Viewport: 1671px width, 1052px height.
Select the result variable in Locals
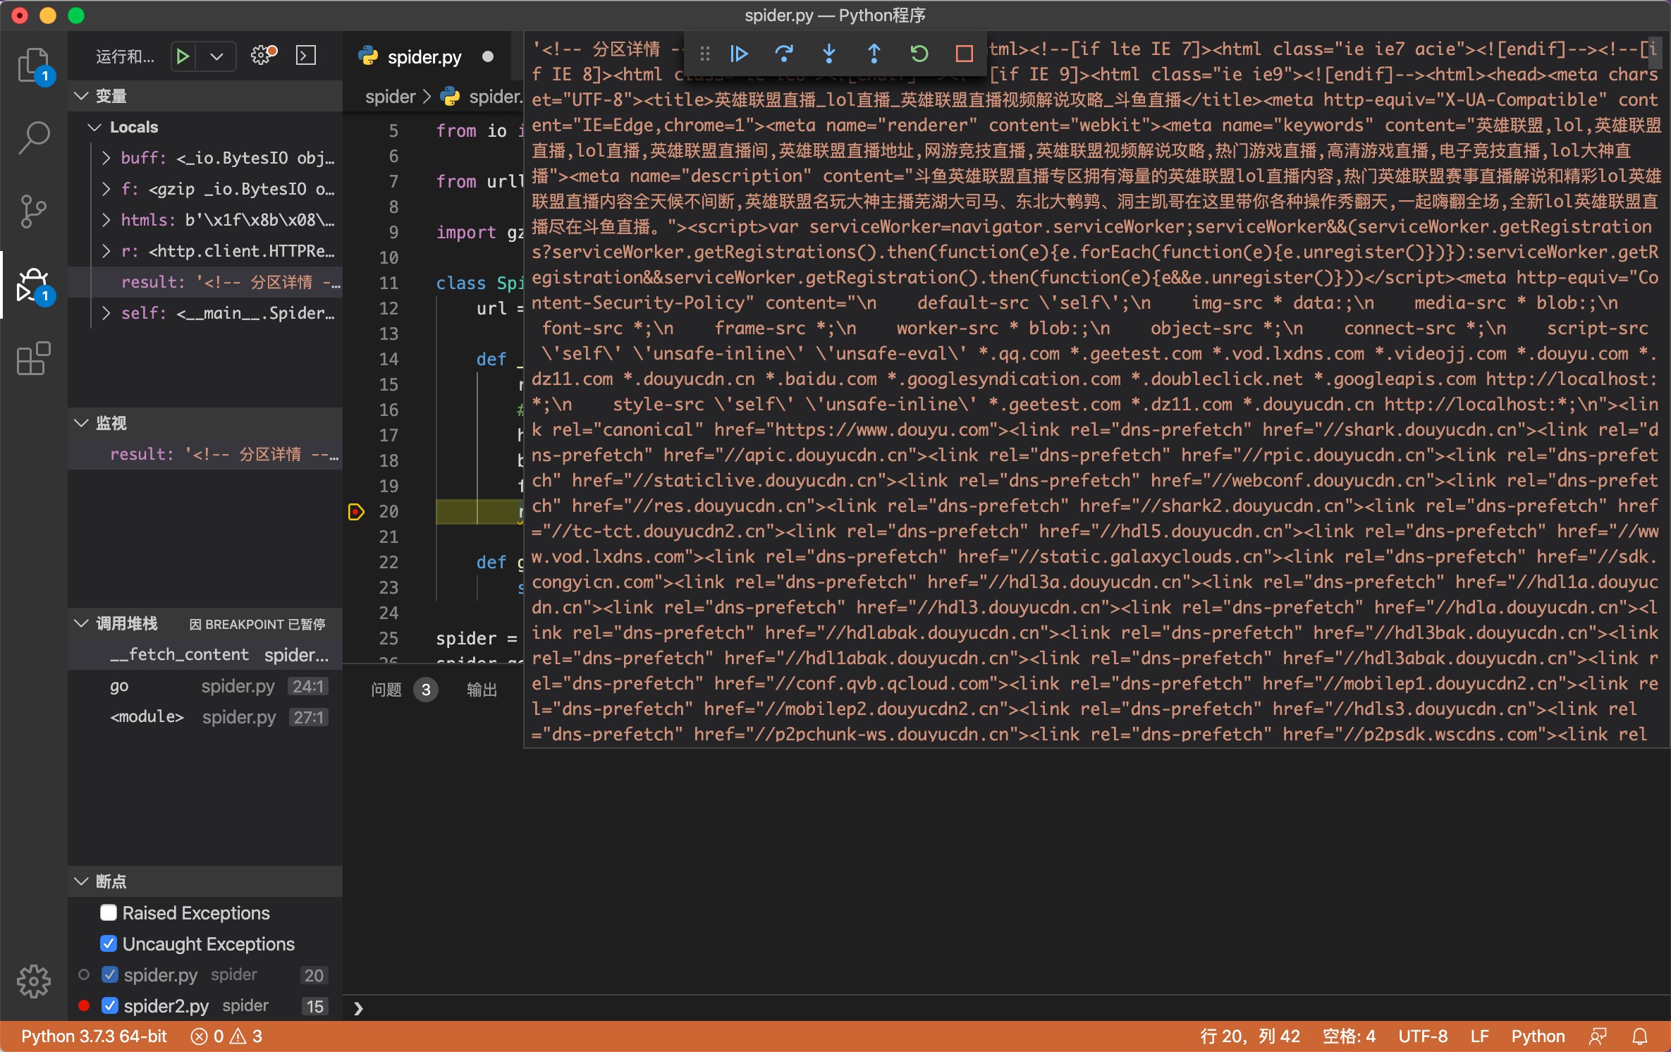pyautogui.click(x=205, y=282)
